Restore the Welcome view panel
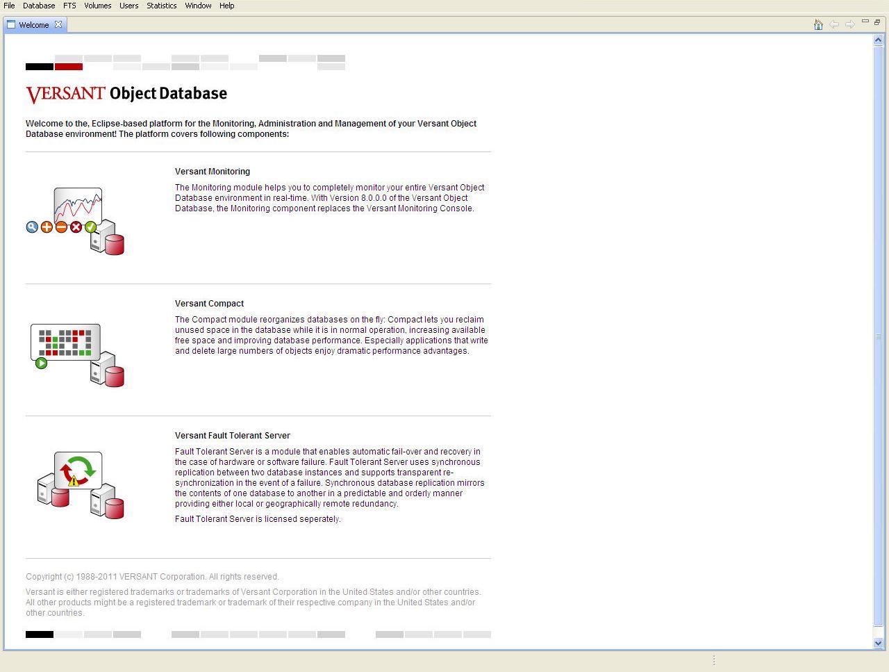The width and height of the screenshot is (889, 672). tap(877, 22)
